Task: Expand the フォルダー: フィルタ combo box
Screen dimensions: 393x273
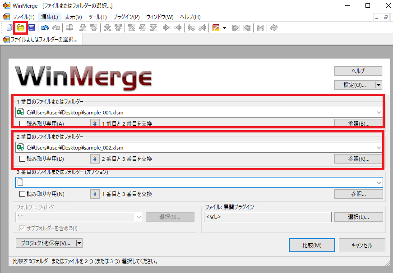Action: point(139,217)
